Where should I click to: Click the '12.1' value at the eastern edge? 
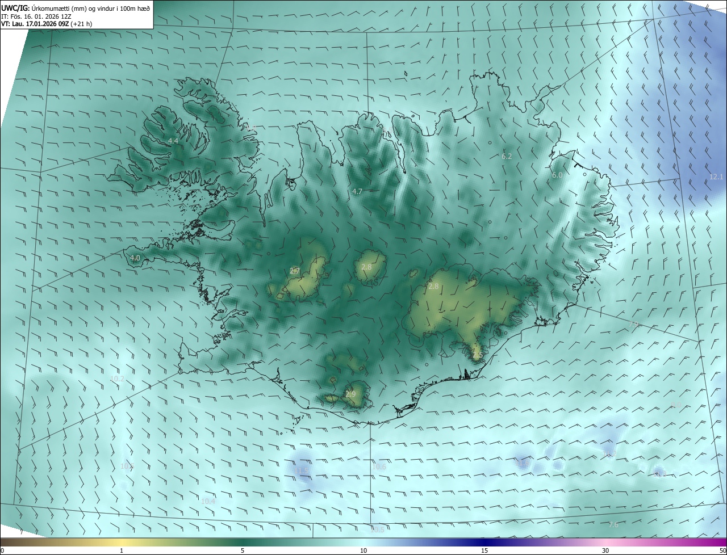(716, 177)
